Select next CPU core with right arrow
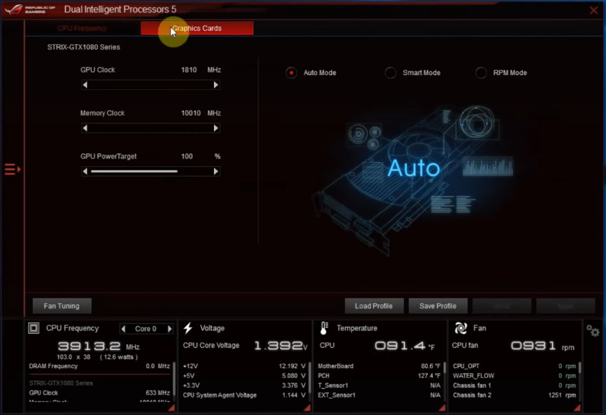Screen dimensions: 606x415 (x=170, y=329)
